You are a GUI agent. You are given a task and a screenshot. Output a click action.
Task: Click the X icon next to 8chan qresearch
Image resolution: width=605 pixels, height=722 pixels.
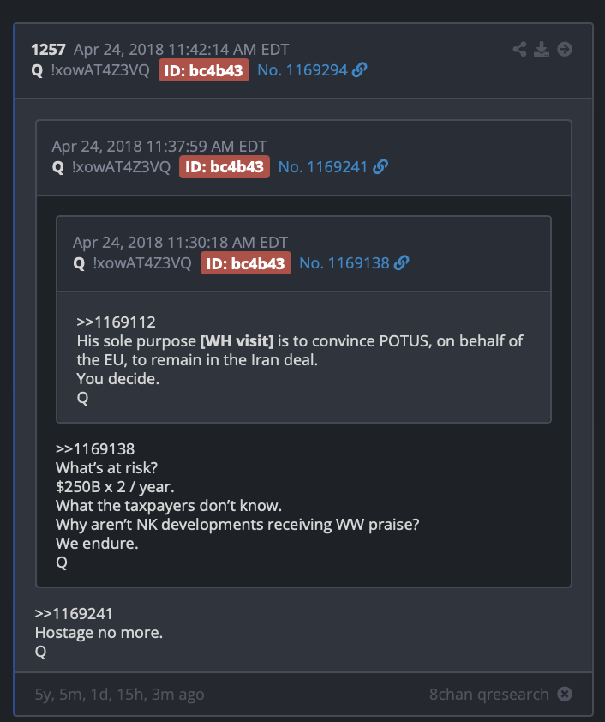565,694
